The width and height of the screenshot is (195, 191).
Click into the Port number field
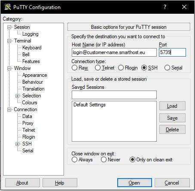(x=172, y=52)
